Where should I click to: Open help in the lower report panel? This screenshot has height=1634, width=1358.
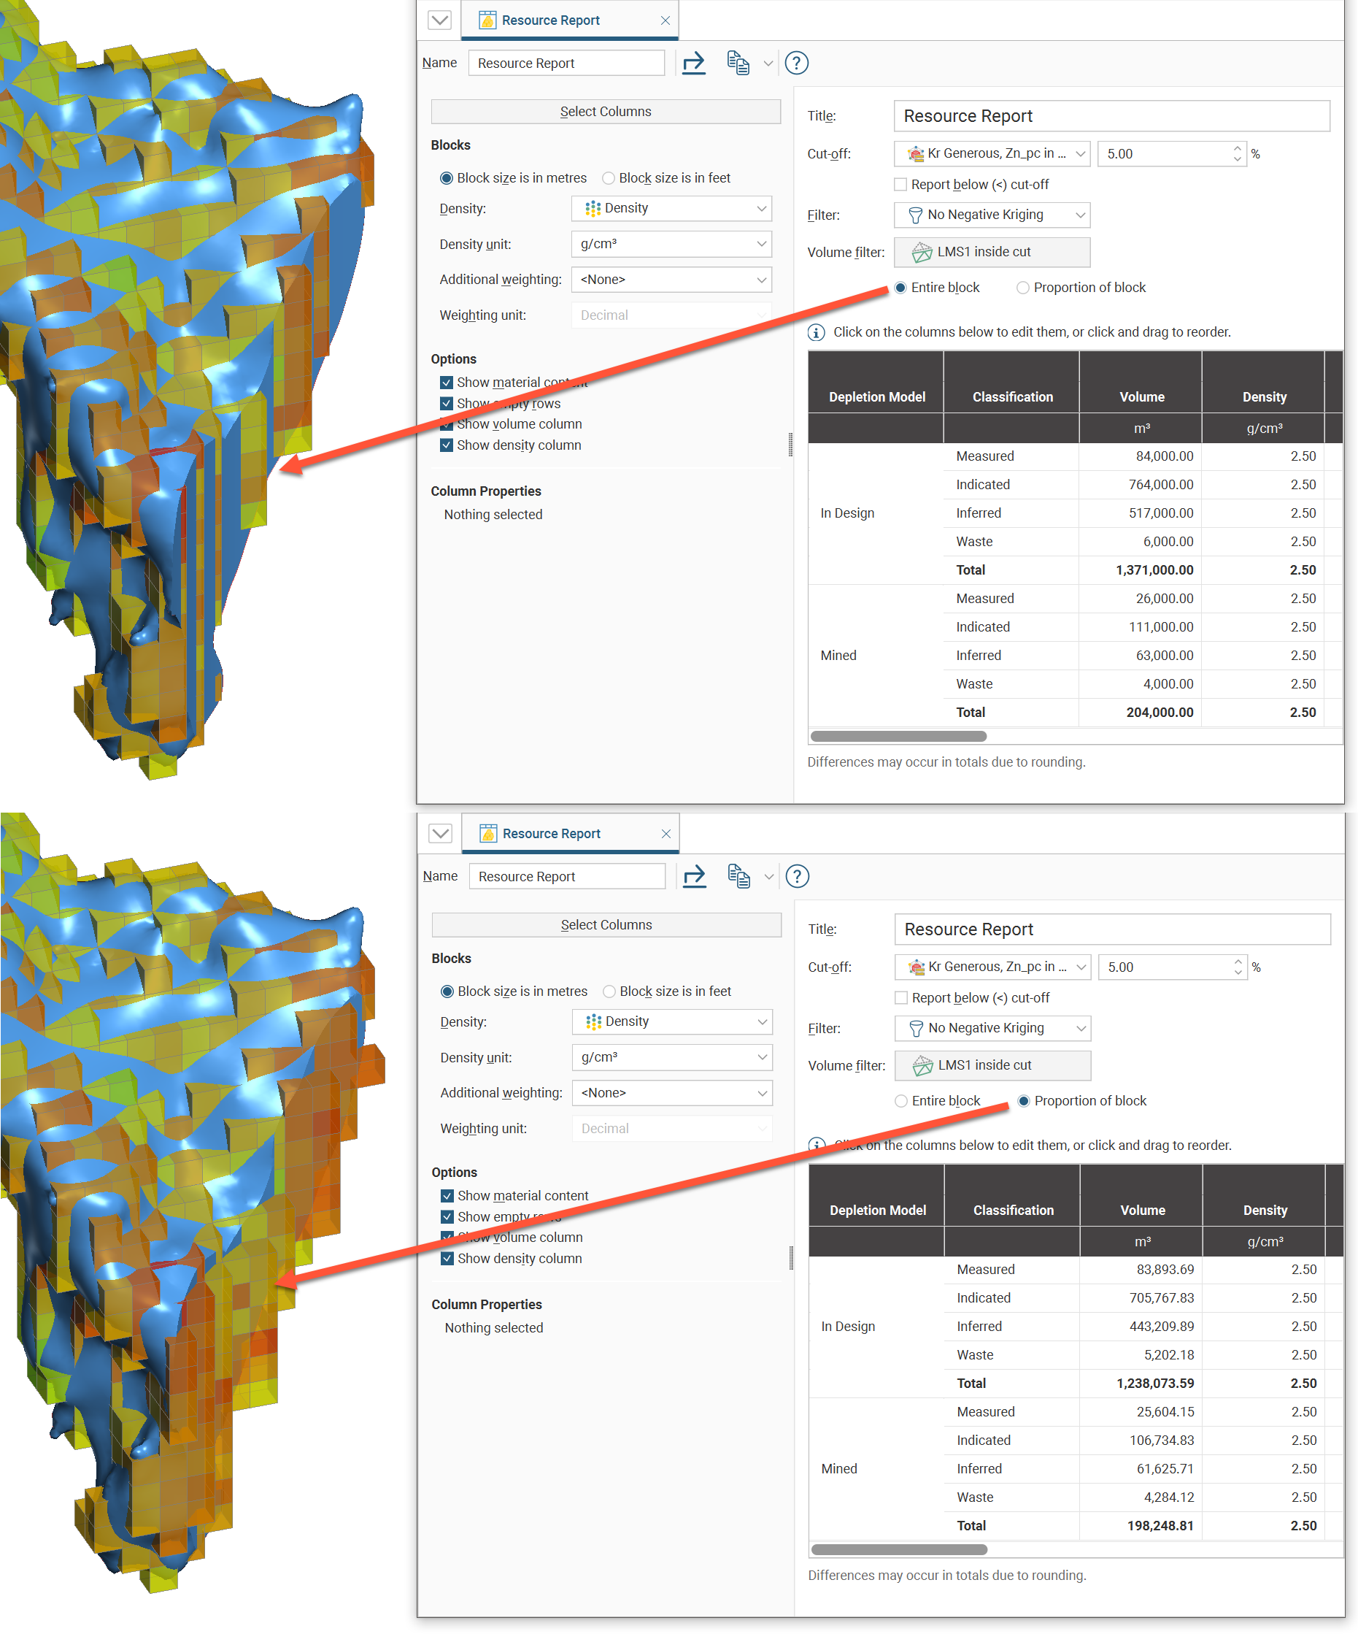[798, 876]
